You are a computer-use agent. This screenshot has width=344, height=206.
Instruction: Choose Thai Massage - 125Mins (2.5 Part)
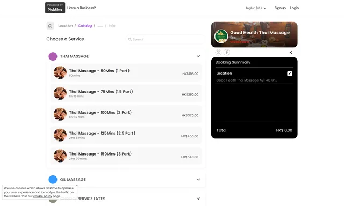(126, 135)
